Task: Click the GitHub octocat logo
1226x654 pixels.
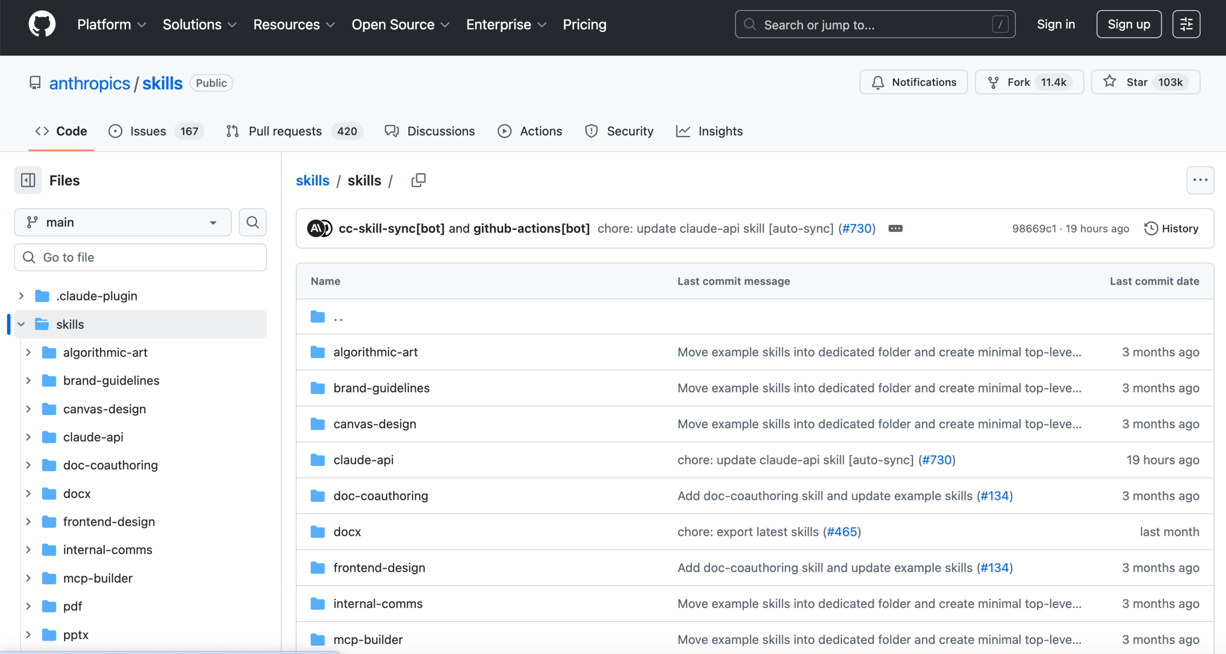Action: [42, 24]
